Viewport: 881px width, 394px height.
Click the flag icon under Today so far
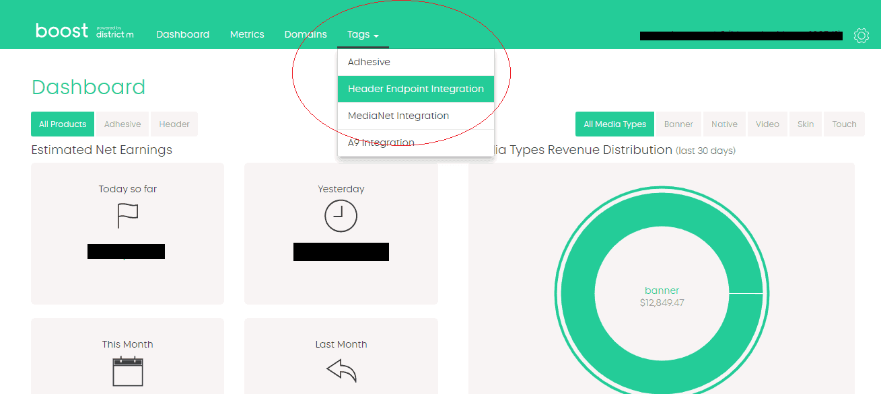[127, 216]
